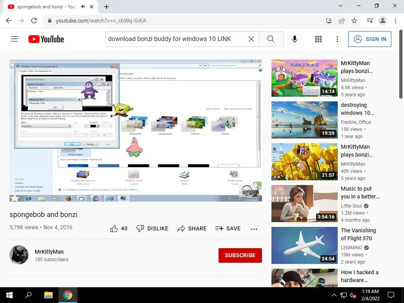
Task: Show hidden system tray icons
Action: pyautogui.click(x=334, y=295)
